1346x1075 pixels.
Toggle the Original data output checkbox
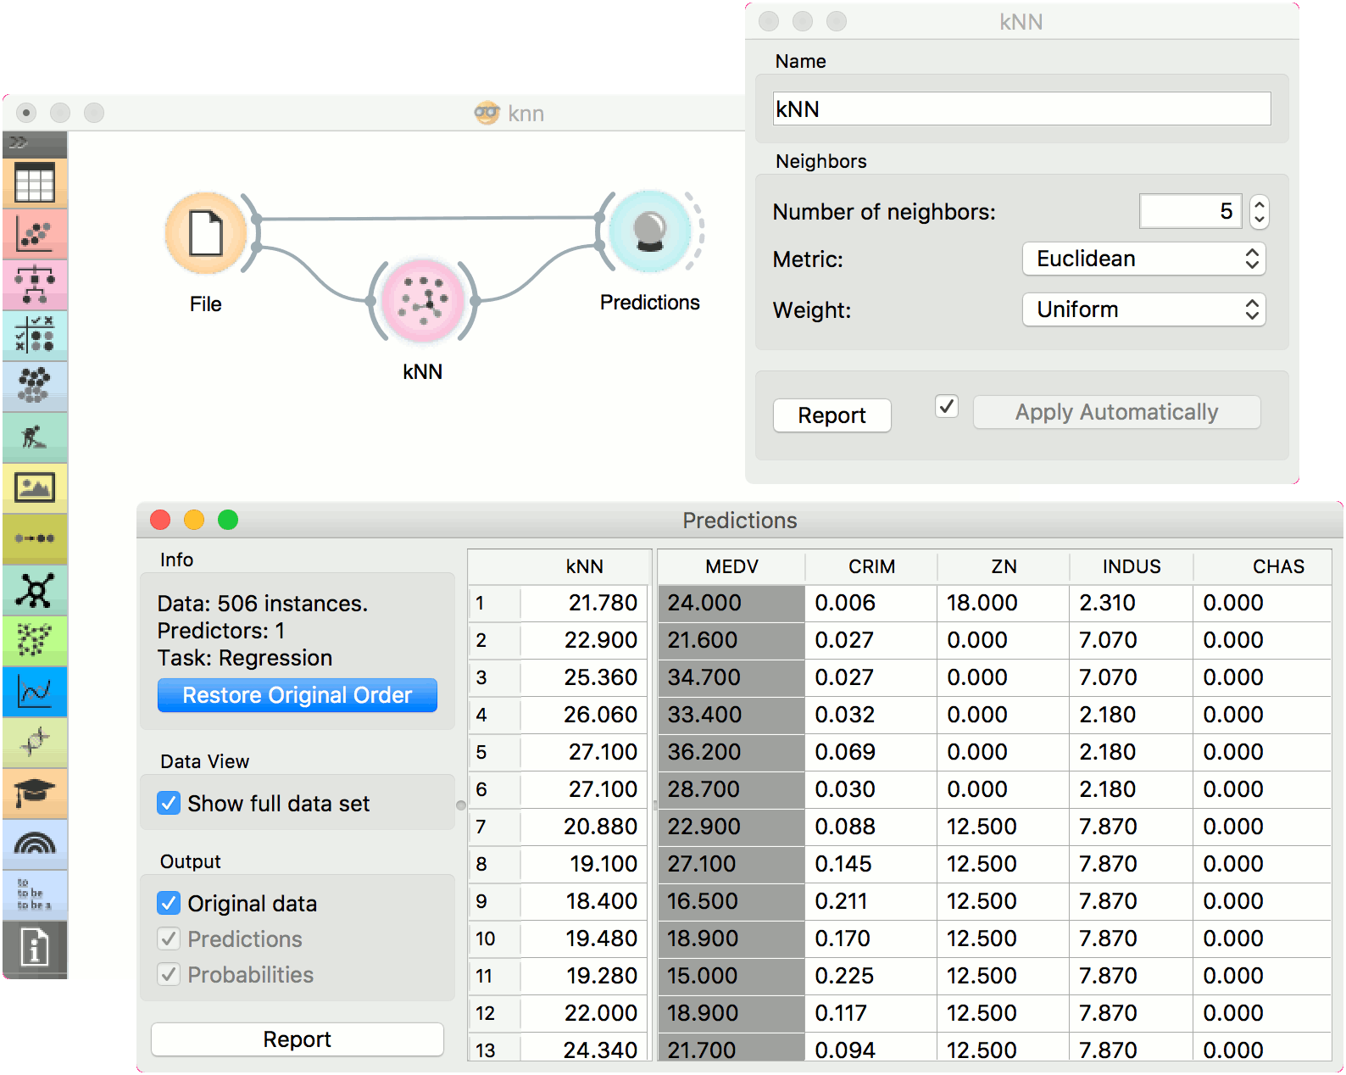pyautogui.click(x=169, y=903)
